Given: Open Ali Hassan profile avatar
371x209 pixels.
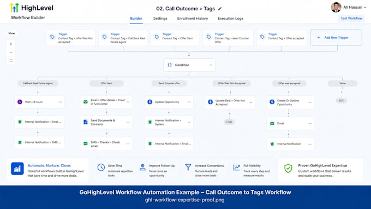Looking at the screenshot, I should [x=336, y=7].
